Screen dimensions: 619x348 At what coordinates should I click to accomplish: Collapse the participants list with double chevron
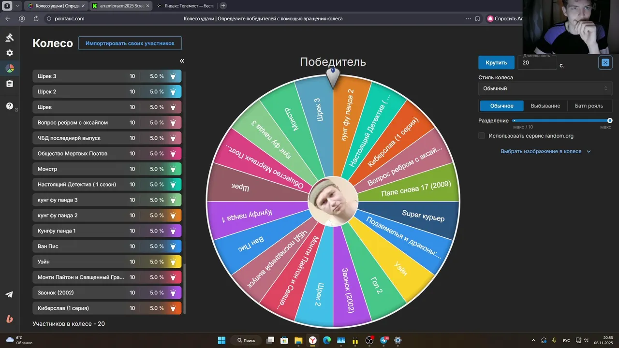[182, 61]
